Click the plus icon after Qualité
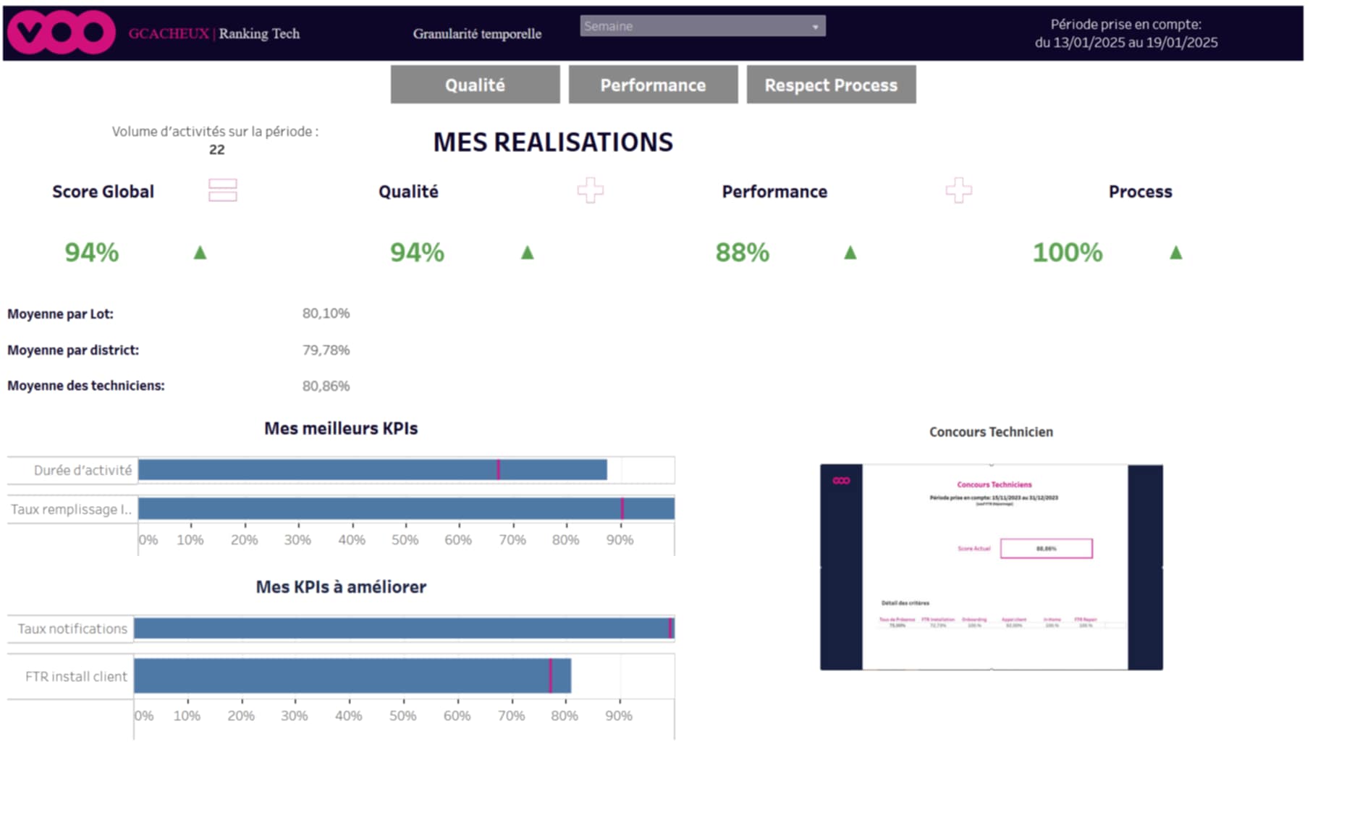 591,190
